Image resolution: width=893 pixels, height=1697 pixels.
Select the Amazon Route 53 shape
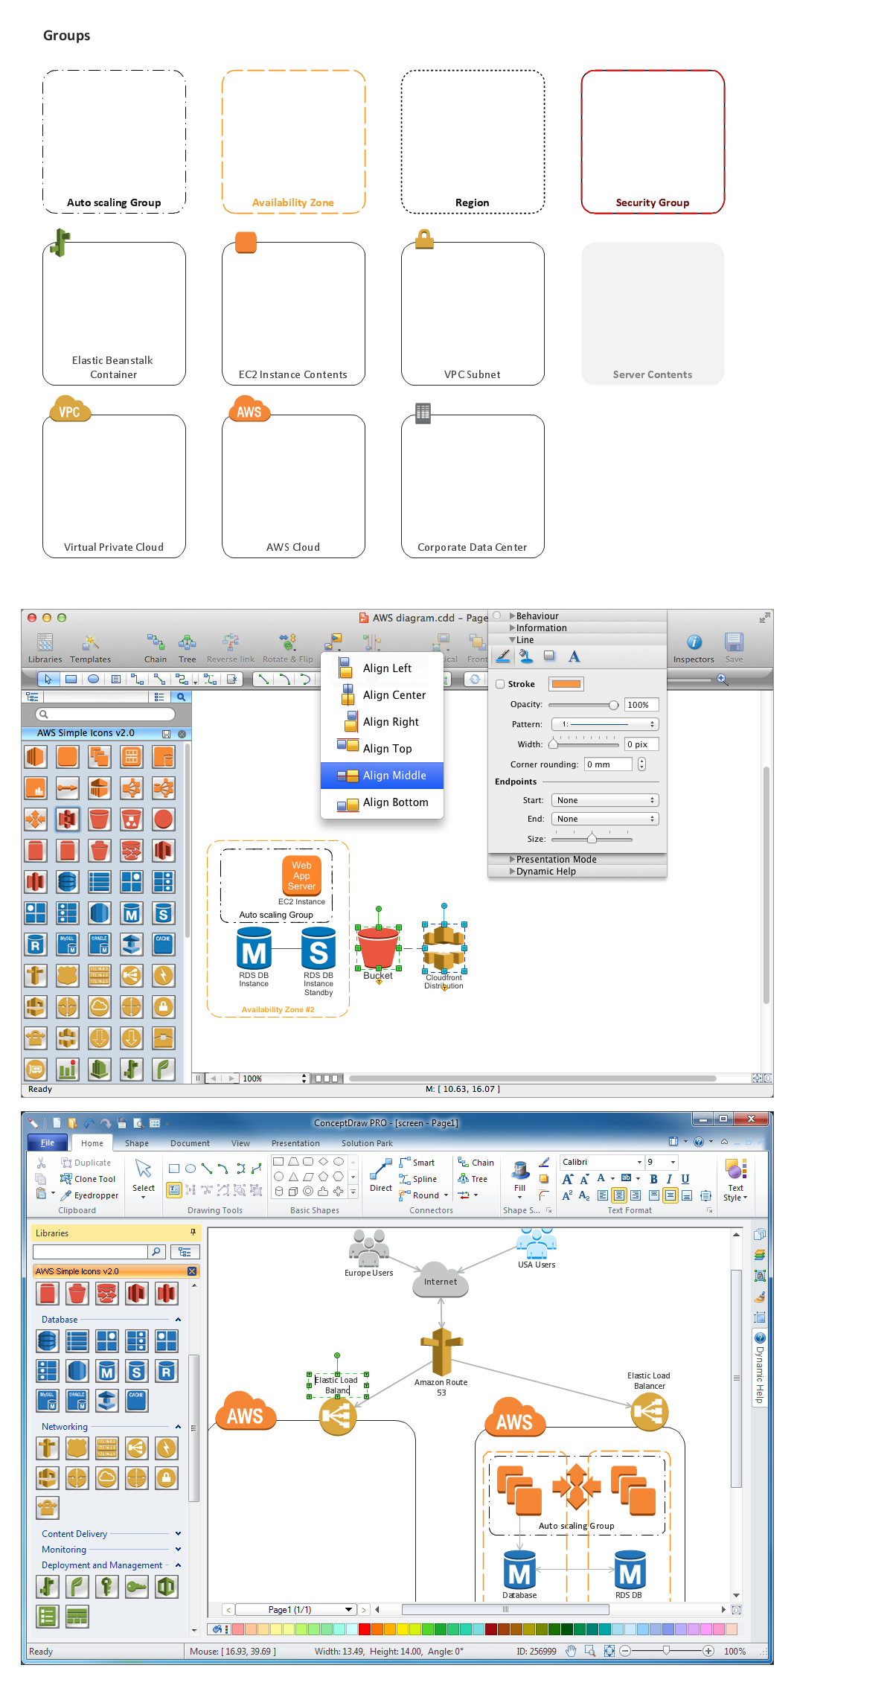coord(441,1352)
